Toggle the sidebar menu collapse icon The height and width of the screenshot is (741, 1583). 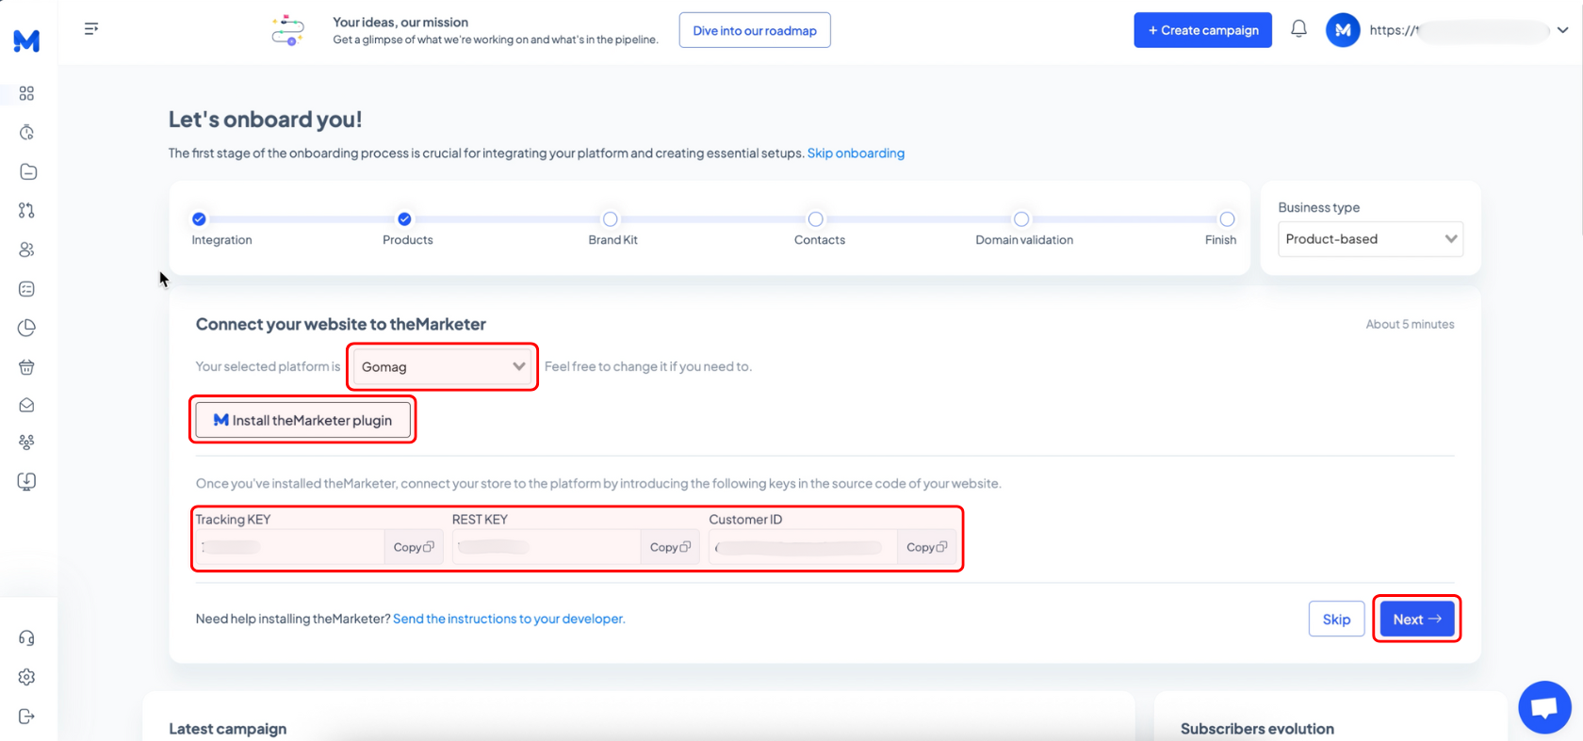click(x=91, y=29)
